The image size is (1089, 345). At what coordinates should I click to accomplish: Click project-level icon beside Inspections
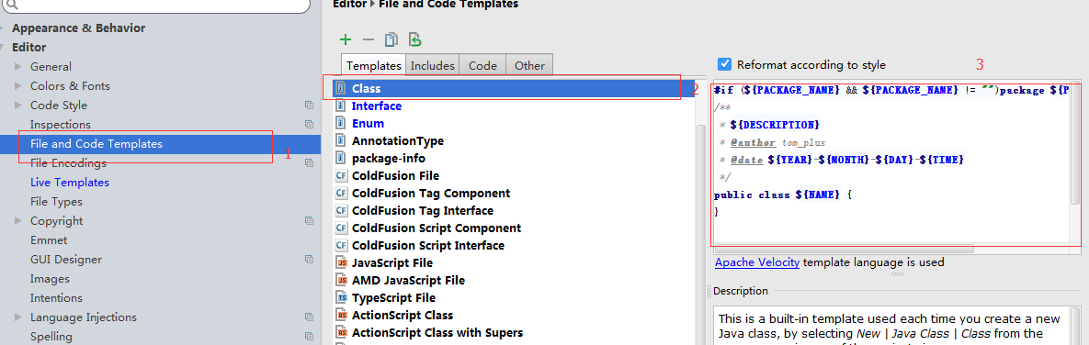(309, 125)
